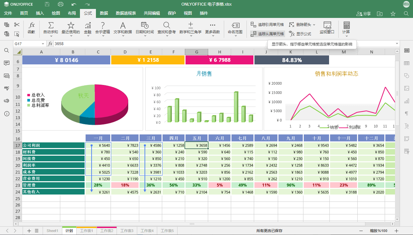This screenshot has height=235, width=413.
Task: Click the Cut scissors icon
Action: tap(17, 25)
